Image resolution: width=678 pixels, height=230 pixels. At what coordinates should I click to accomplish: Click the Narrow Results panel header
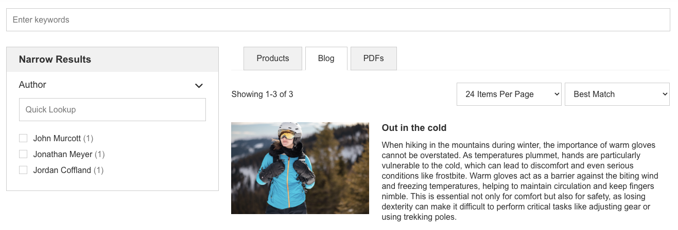[x=112, y=60]
